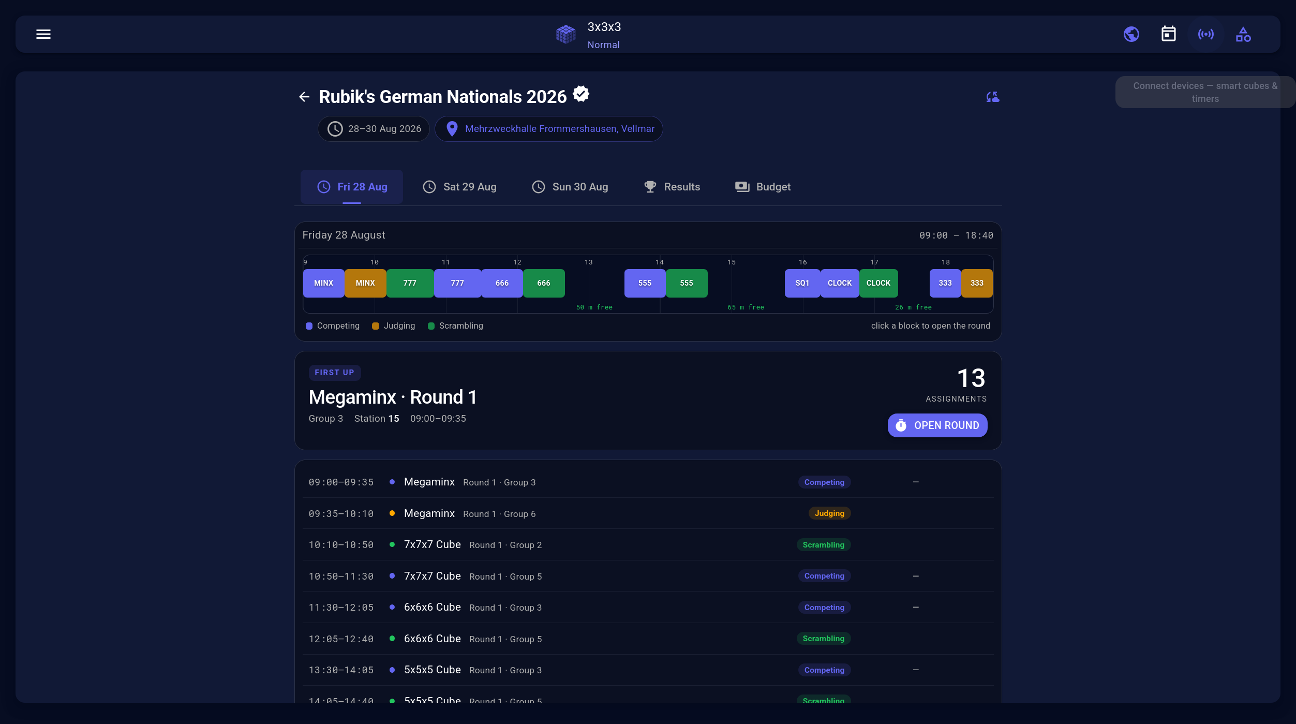Switch to the Sun 30 Aug tab
The image size is (1296, 724).
pyautogui.click(x=570, y=187)
